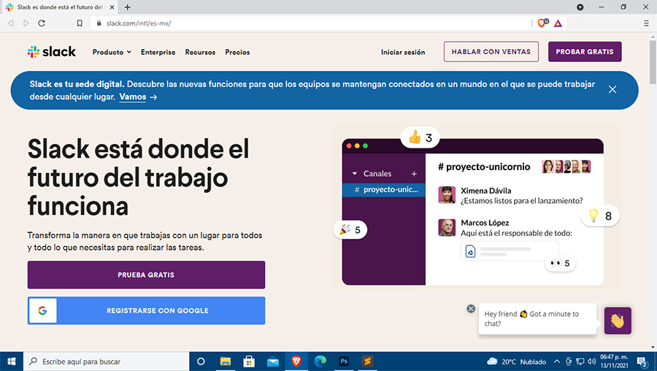Click the profile dropdown icon in title bar
The height and width of the screenshot is (371, 657).
tap(580, 7)
